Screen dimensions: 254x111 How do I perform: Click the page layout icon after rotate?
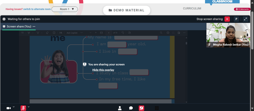coord(129,33)
